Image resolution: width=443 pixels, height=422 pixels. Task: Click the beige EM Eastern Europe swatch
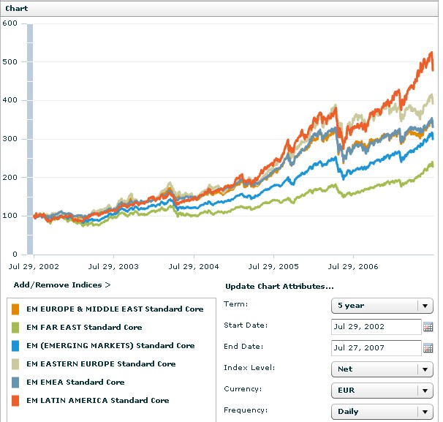click(16, 363)
